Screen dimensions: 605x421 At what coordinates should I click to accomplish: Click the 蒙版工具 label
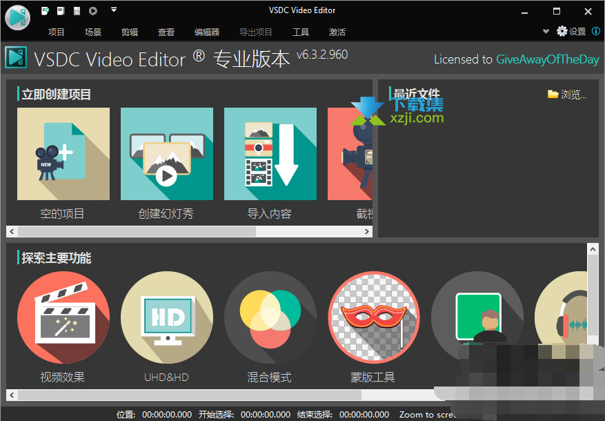[373, 377]
